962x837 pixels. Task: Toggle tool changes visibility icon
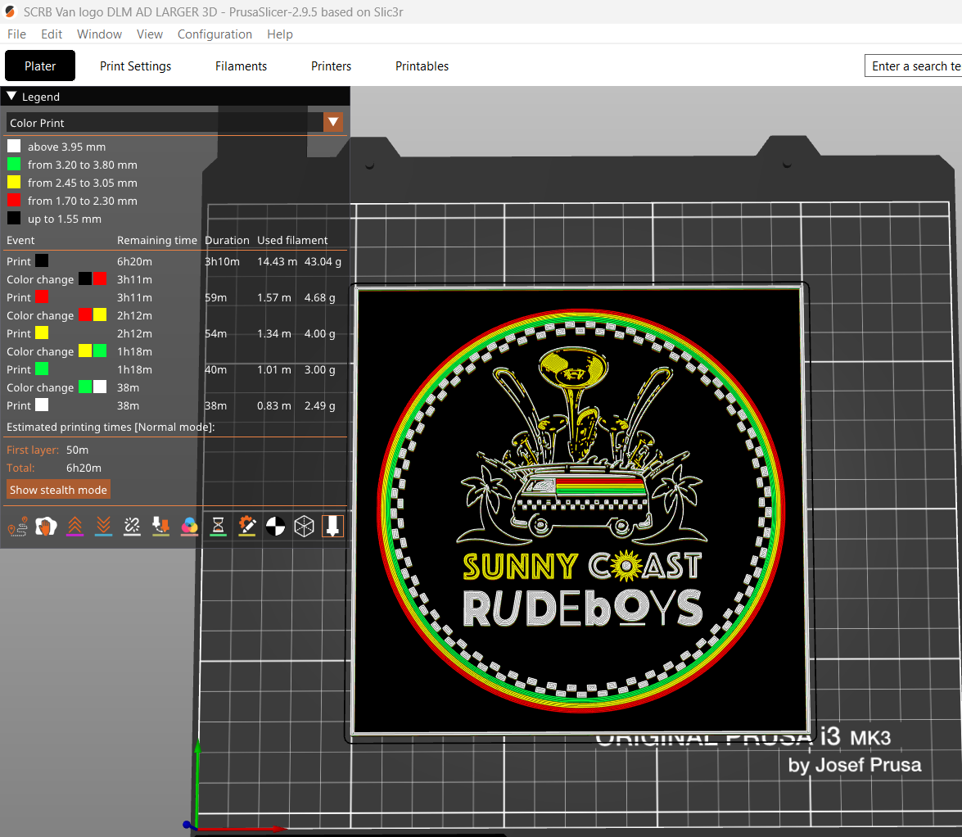point(160,527)
